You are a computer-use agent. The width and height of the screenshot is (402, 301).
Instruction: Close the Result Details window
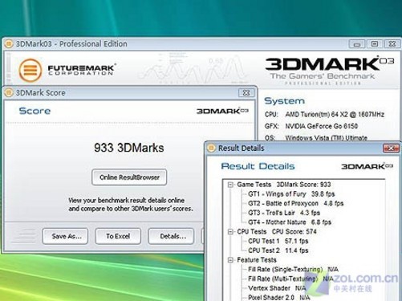[x=391, y=148]
